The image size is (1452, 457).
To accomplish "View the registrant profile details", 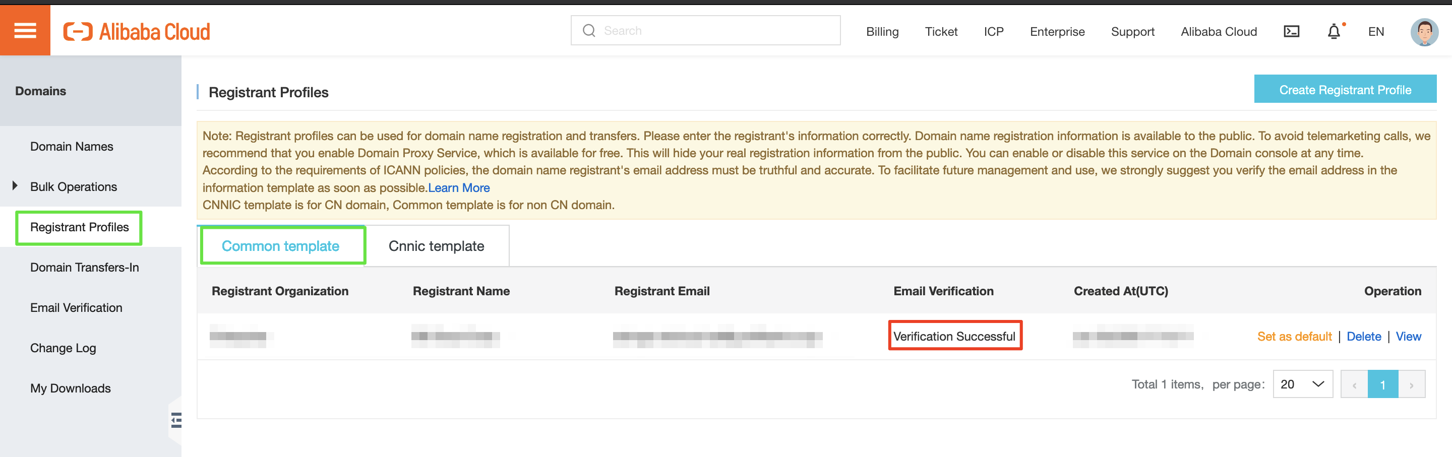I will [x=1409, y=336].
